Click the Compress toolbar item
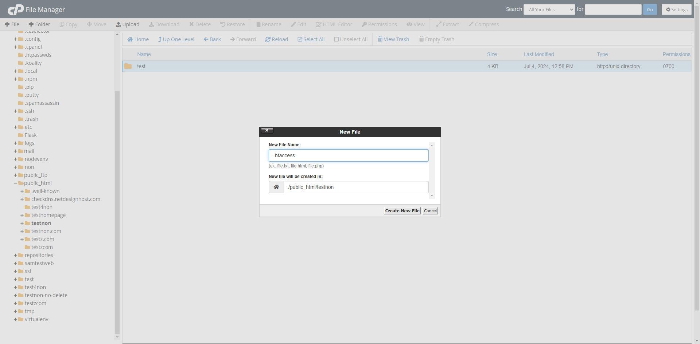Viewport: 700px width, 344px height. tap(484, 24)
